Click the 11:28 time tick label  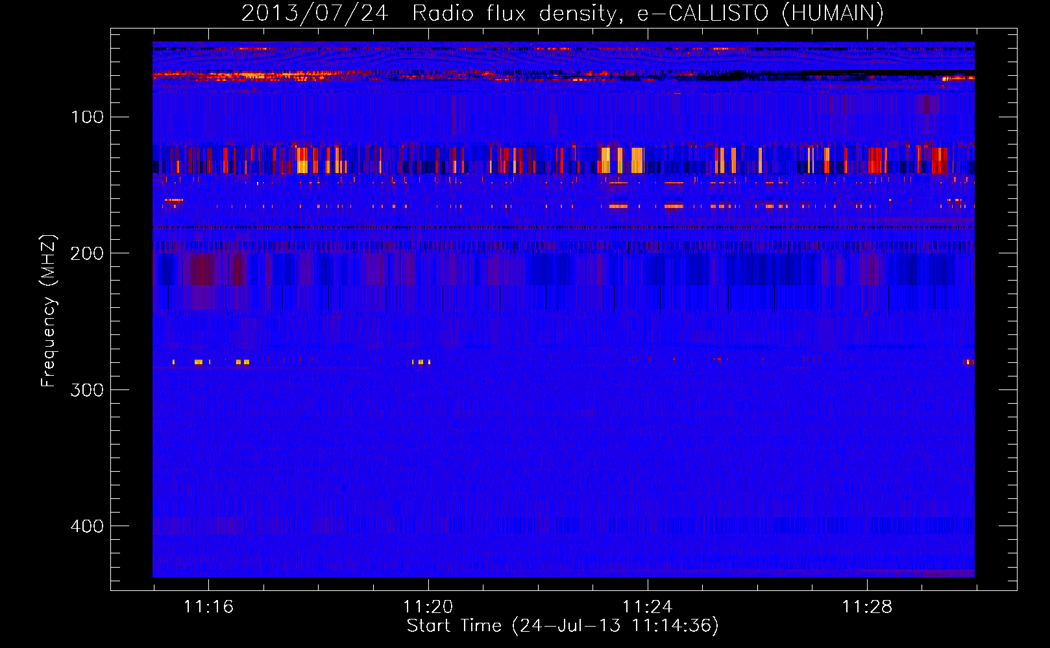tap(867, 607)
